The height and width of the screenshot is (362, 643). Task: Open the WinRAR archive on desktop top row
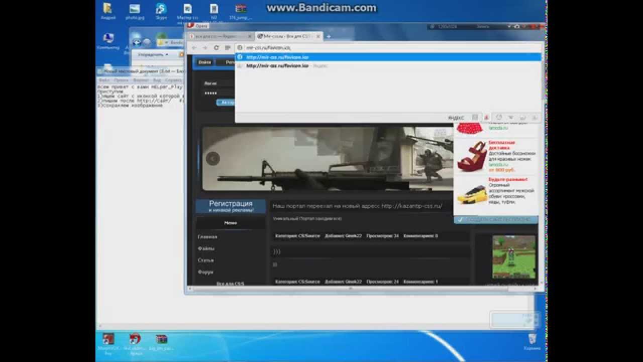point(241,10)
